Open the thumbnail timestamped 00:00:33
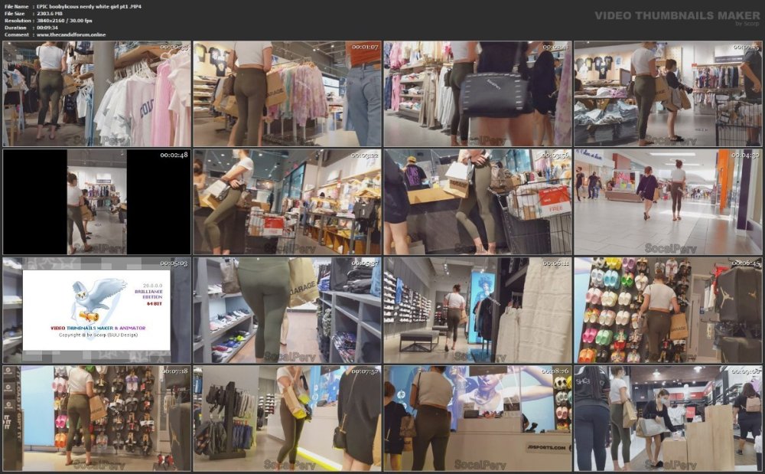The image size is (765, 474). (96, 93)
